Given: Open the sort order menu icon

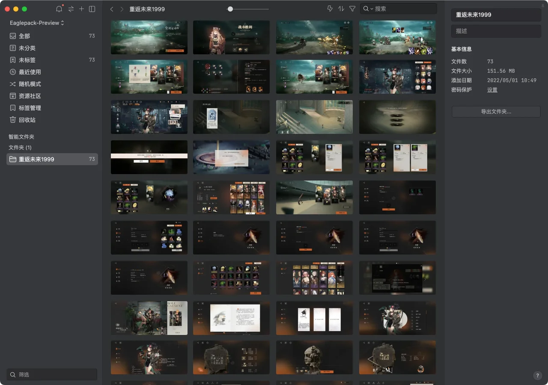Looking at the screenshot, I should pyautogui.click(x=341, y=9).
